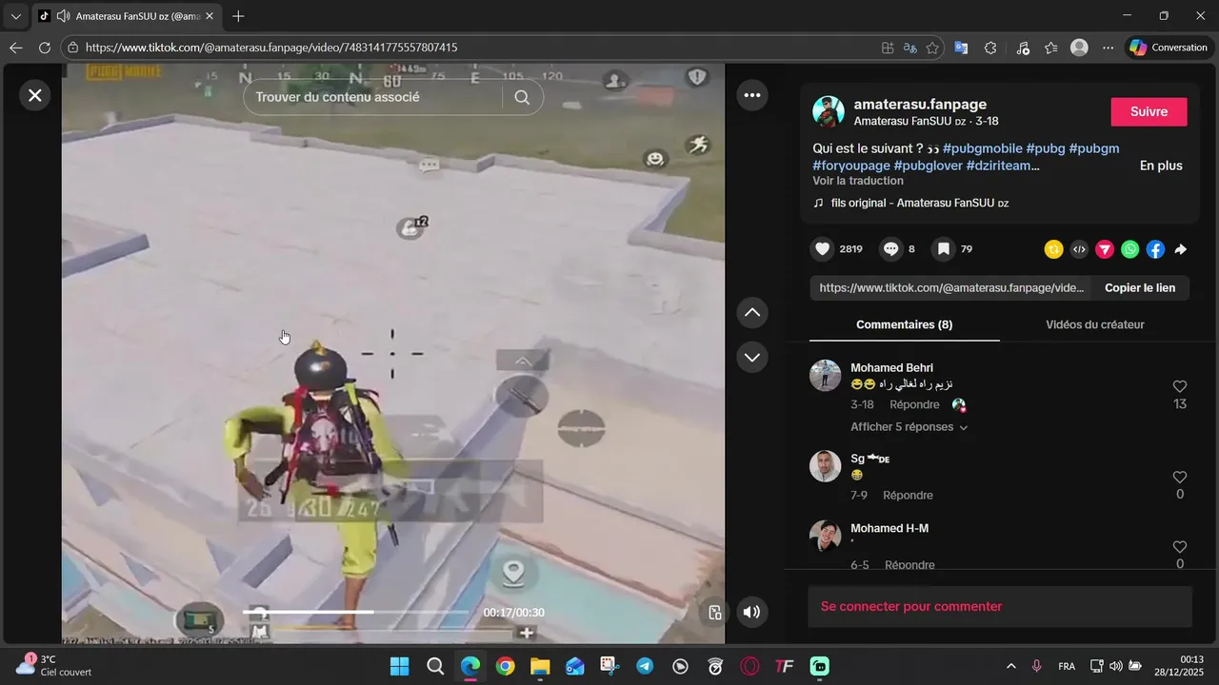This screenshot has height=685, width=1219.
Task: Launch Telegram from the taskbar
Action: point(645,666)
